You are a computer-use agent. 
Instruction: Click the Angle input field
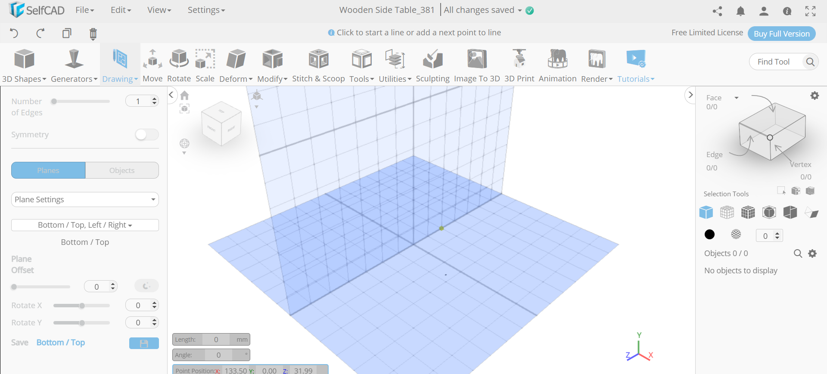[x=218, y=355]
